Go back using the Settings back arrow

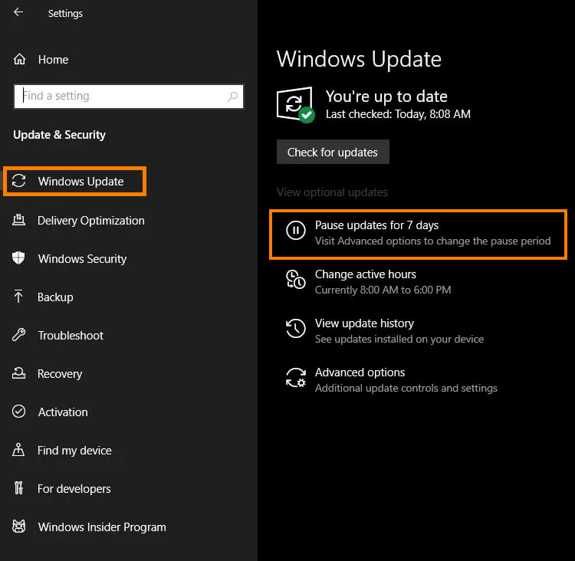point(18,12)
